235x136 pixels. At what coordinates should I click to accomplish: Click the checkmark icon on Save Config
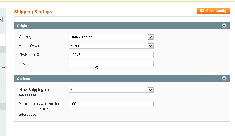pos(202,11)
